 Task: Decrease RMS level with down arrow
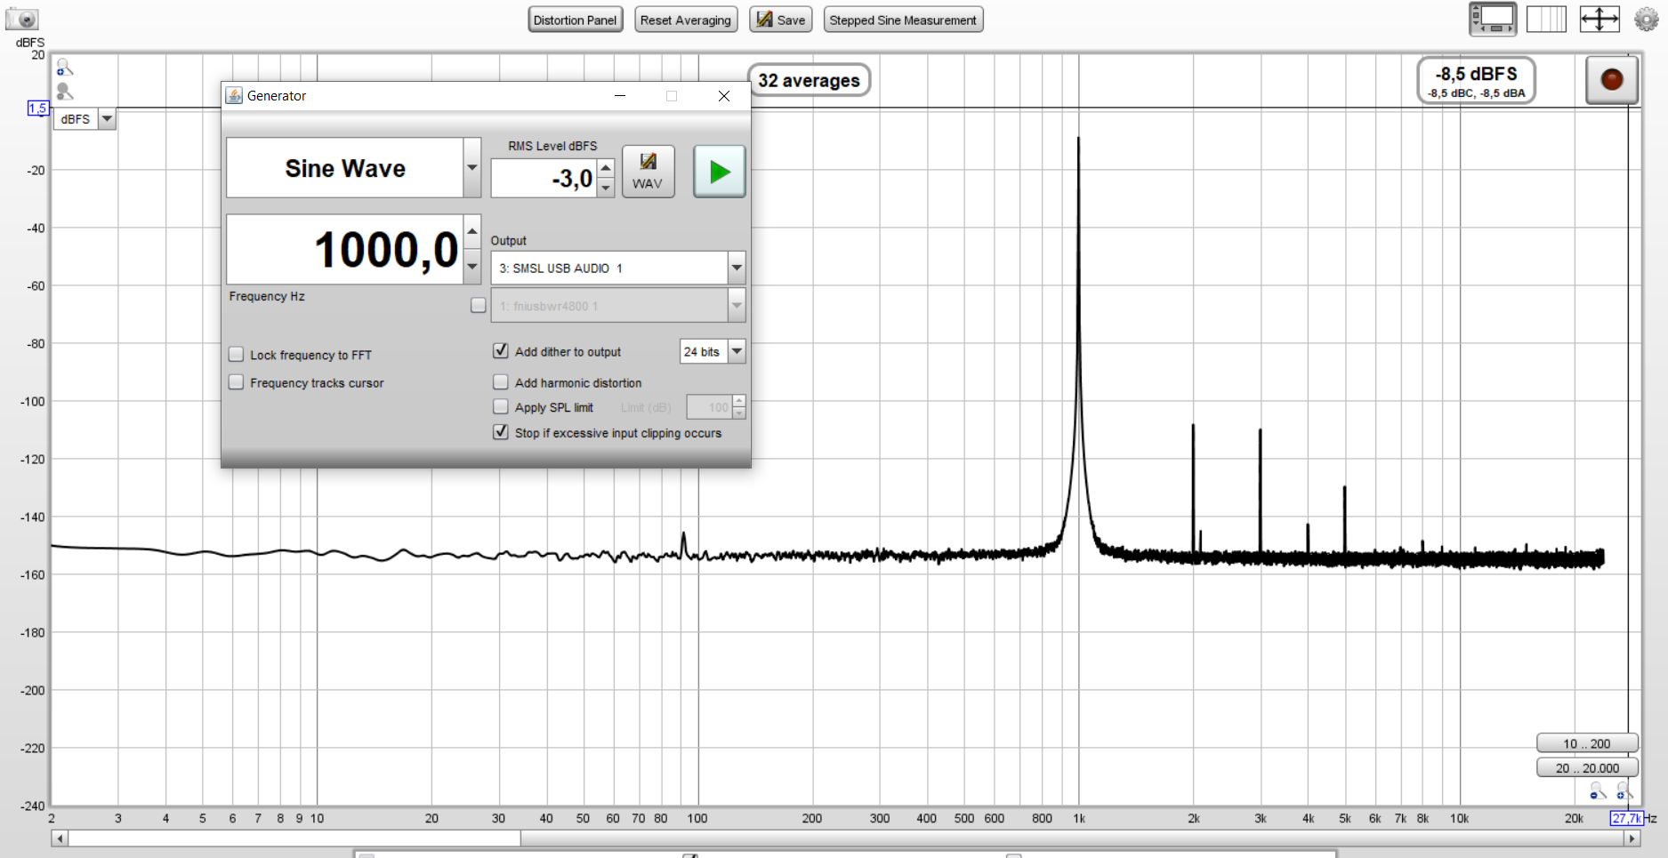[606, 188]
